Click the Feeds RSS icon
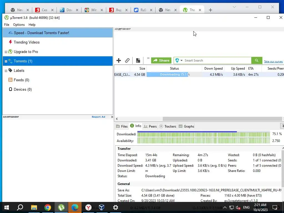 point(10,80)
